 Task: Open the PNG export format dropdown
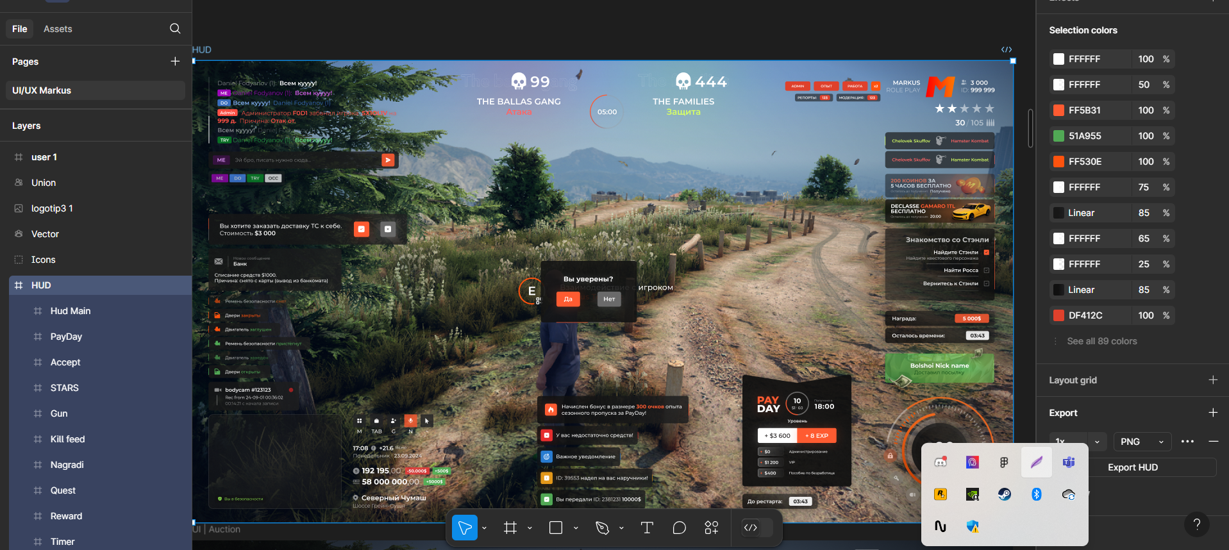(1142, 442)
